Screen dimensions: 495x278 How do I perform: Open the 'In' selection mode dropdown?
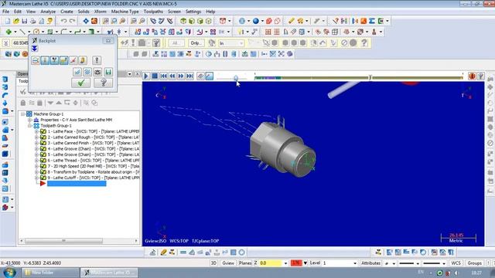[241, 43]
